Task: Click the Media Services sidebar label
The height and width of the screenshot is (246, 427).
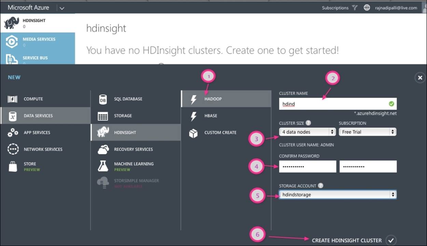Action: click(39, 39)
